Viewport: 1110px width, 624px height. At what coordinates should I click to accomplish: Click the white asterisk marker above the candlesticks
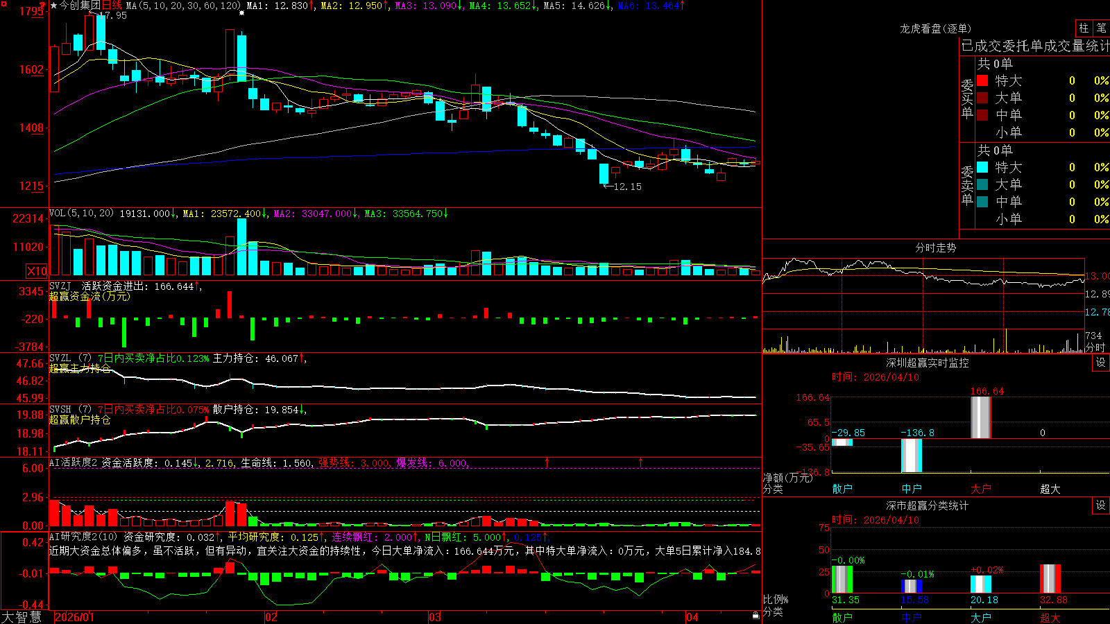tap(241, 13)
